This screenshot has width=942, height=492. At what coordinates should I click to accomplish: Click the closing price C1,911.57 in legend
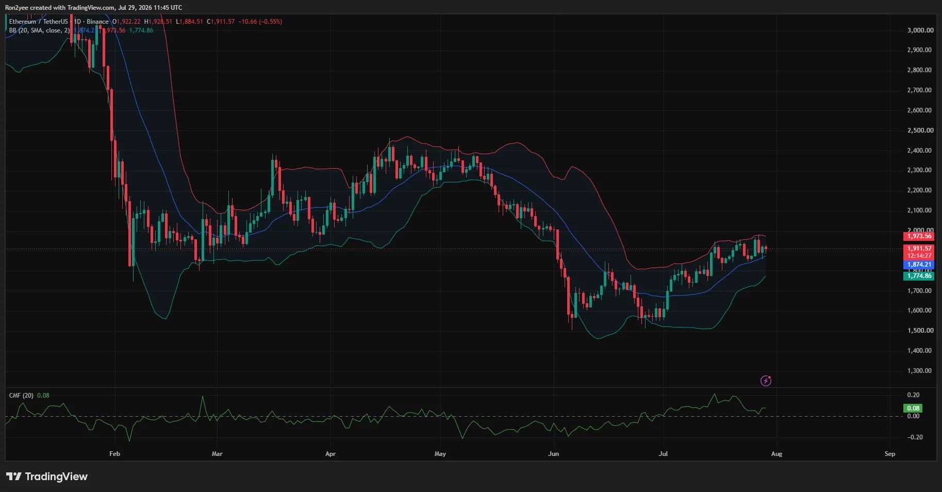click(221, 22)
